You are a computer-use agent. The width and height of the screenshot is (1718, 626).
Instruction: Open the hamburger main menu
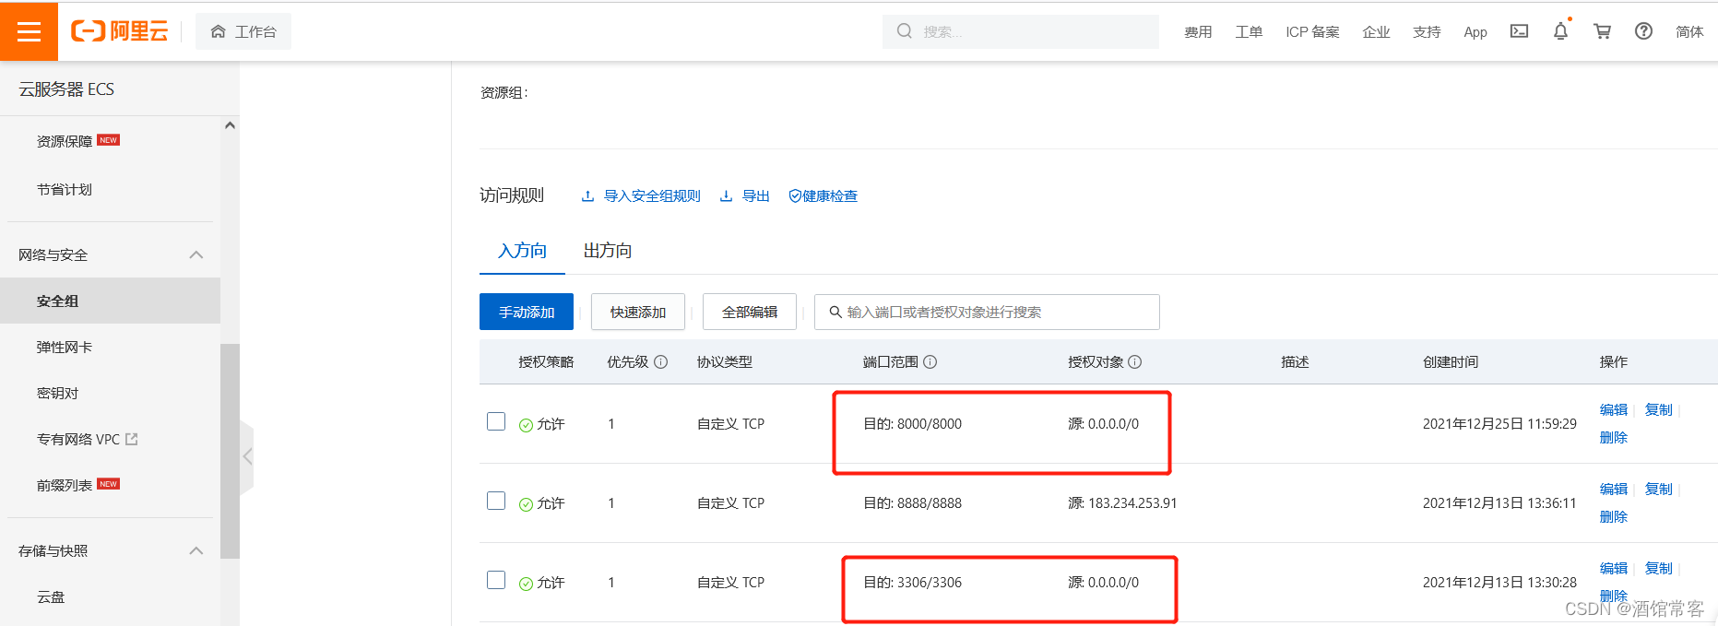click(29, 31)
